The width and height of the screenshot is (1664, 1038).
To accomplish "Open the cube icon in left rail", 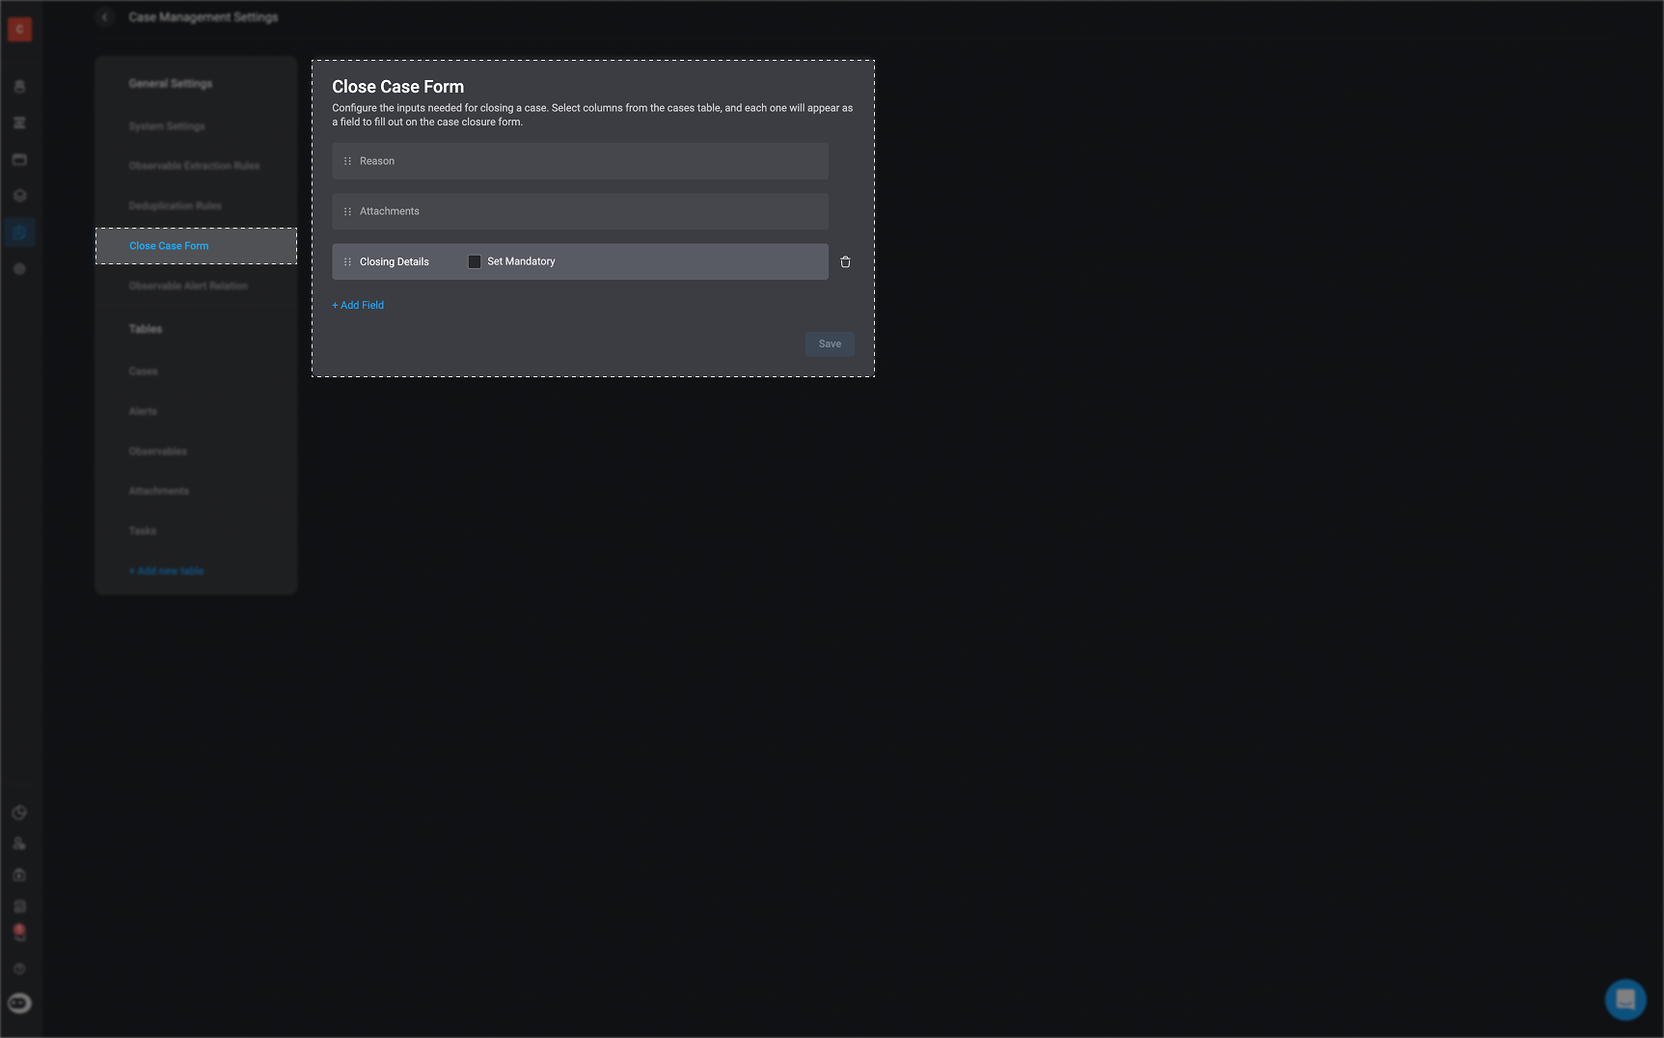I will [19, 195].
